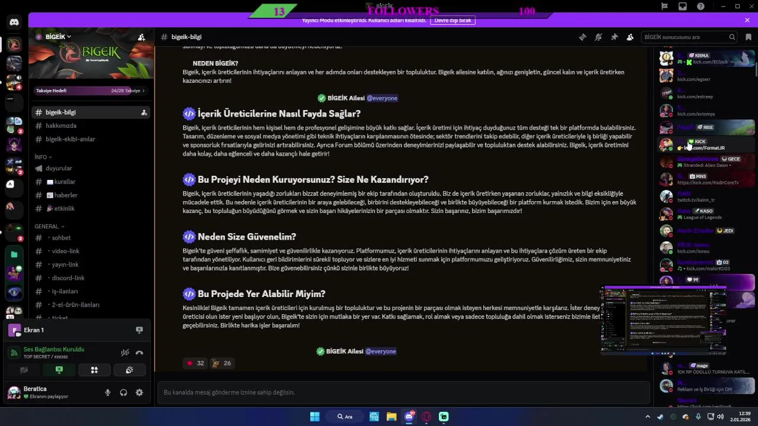Screen dimensions: 758x426
Task: Click the BİGEİK server search field
Action: pyautogui.click(x=689, y=37)
